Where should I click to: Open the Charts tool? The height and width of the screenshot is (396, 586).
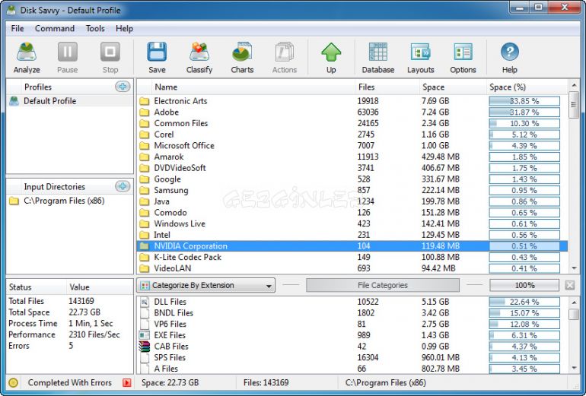(242, 58)
